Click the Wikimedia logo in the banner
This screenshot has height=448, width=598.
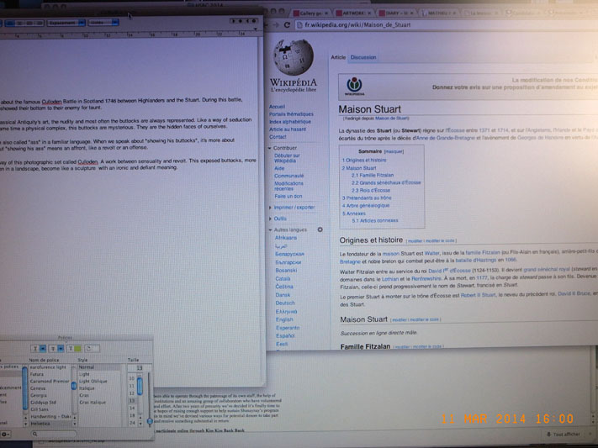[354, 86]
